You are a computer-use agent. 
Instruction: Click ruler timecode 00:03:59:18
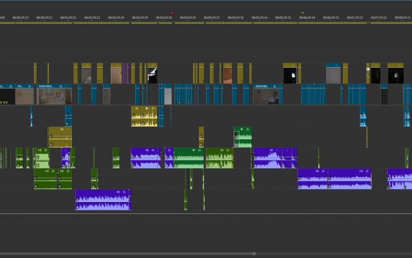[x=187, y=17]
